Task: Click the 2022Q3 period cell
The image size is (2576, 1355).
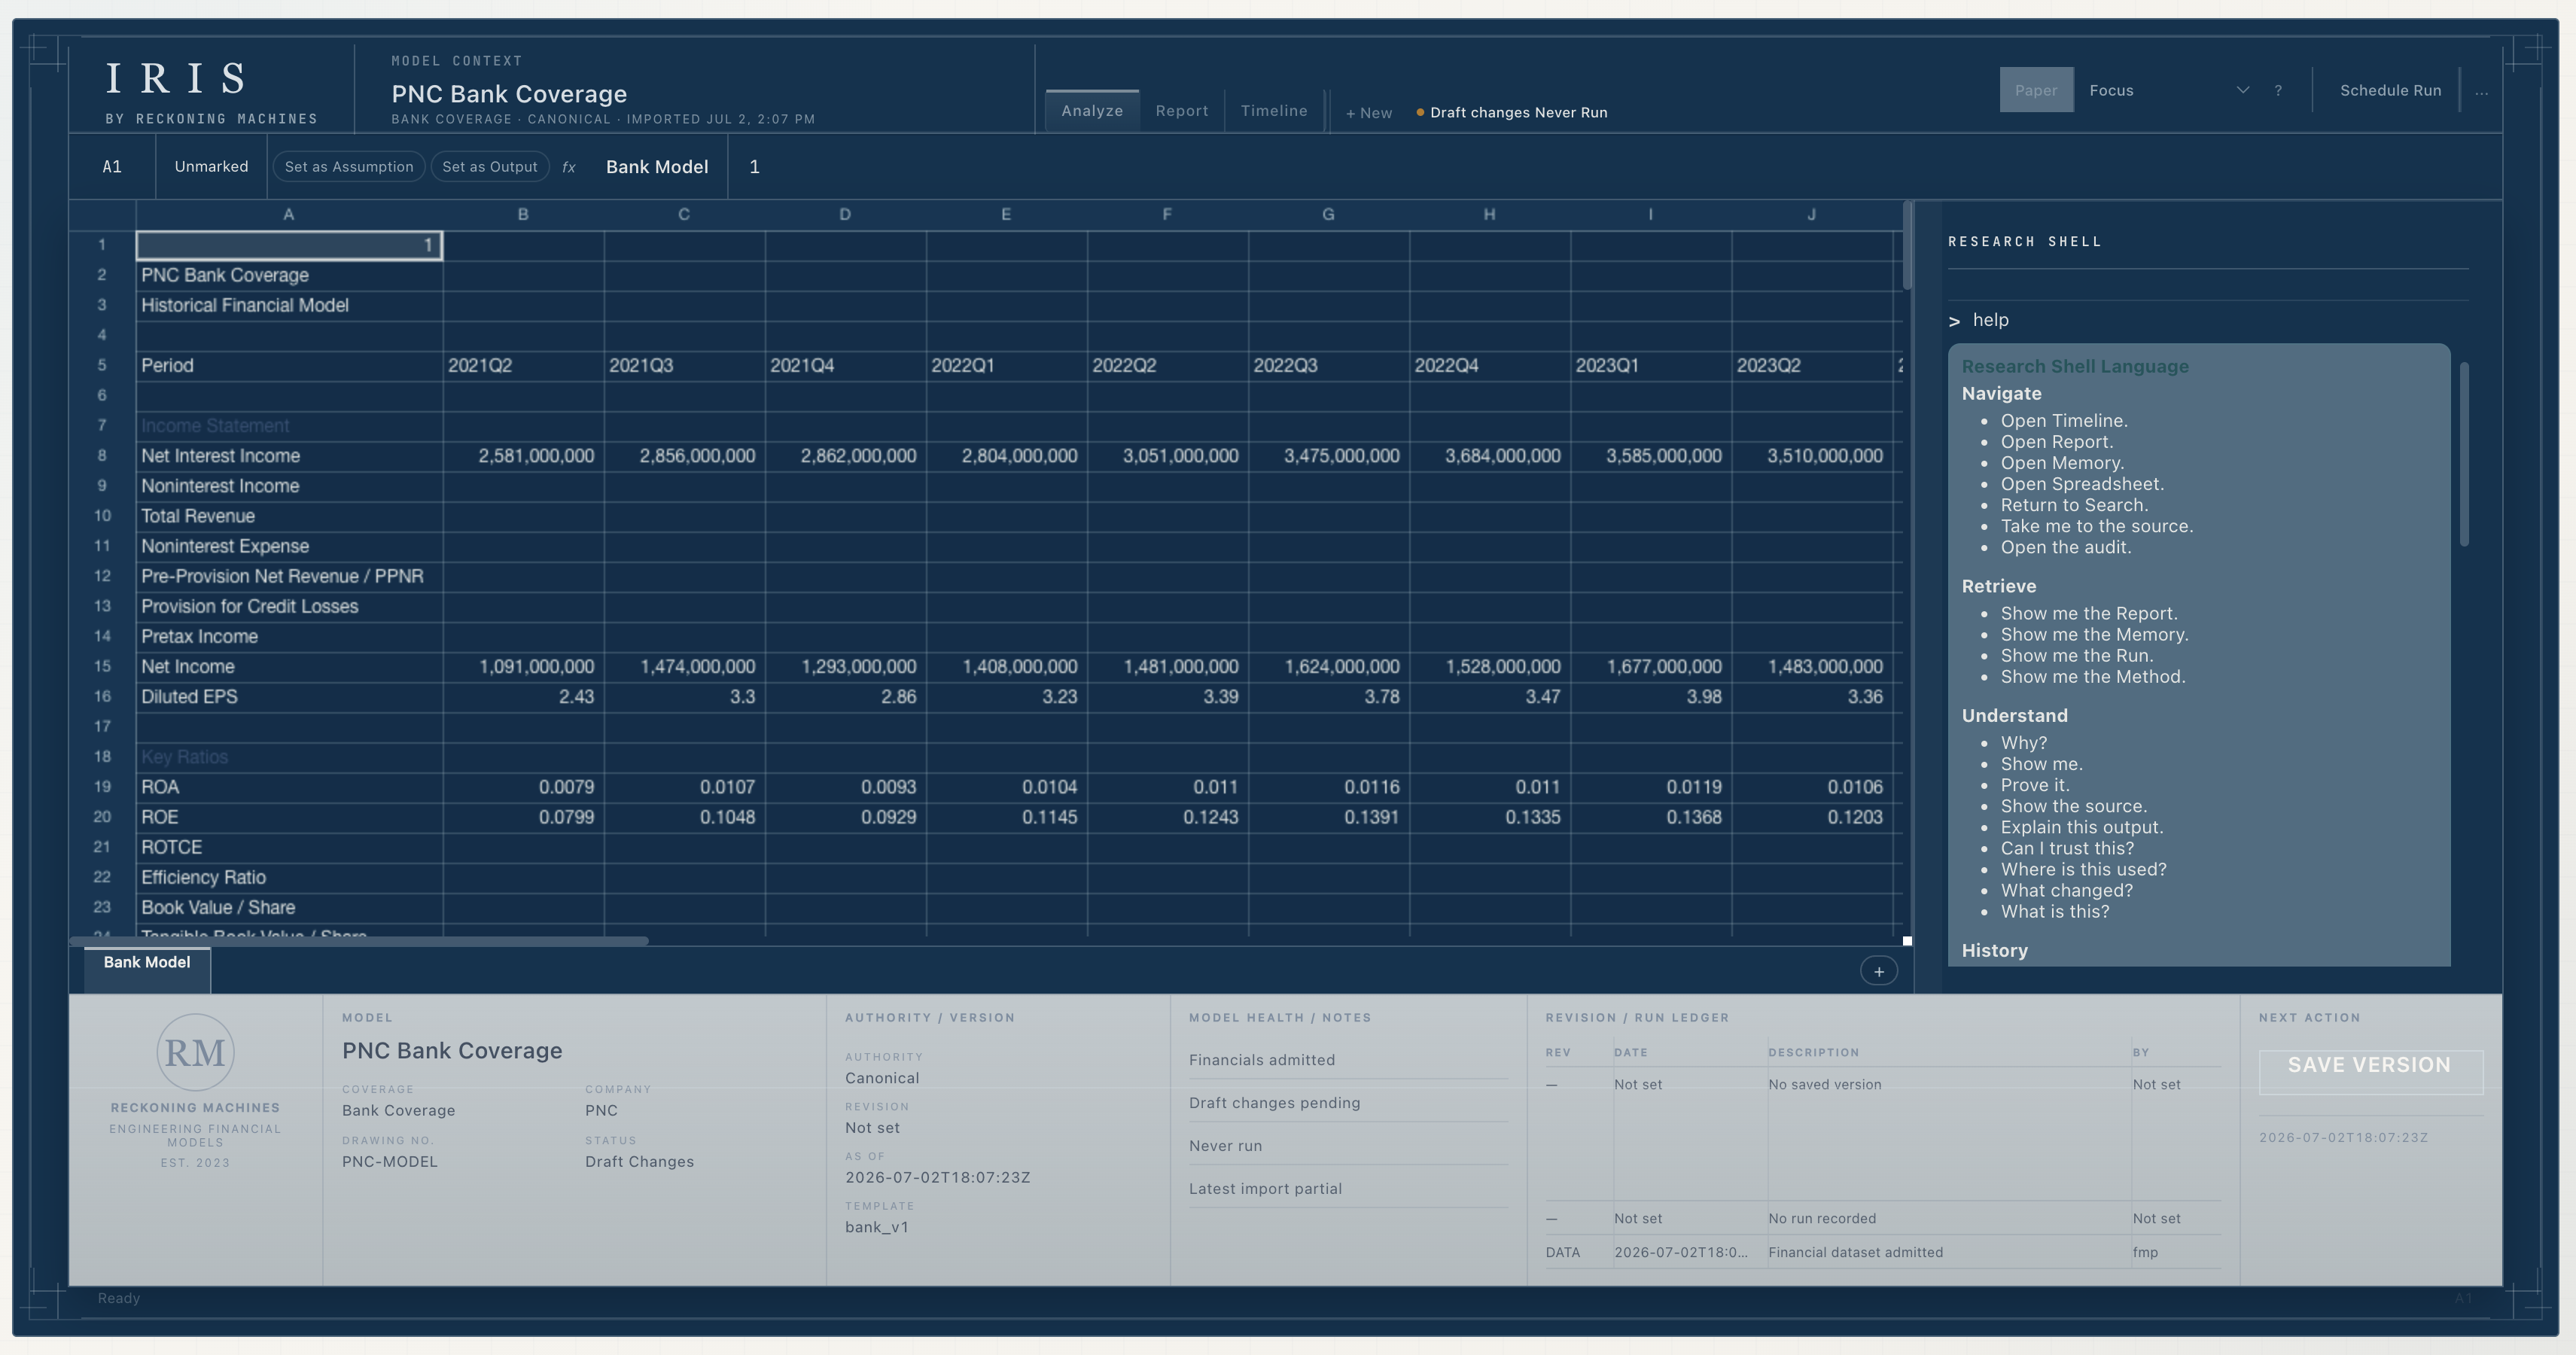Action: 1328,366
